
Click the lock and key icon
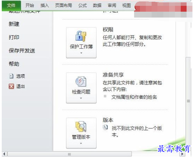pyautogui.click(x=81, y=36)
